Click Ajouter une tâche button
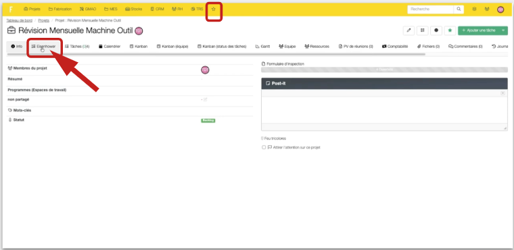This screenshot has height=250, width=514. (479, 30)
